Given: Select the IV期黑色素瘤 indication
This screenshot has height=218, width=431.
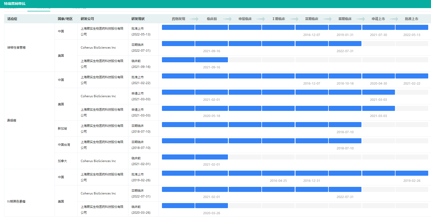Looking at the screenshot, I should (x=16, y=202).
